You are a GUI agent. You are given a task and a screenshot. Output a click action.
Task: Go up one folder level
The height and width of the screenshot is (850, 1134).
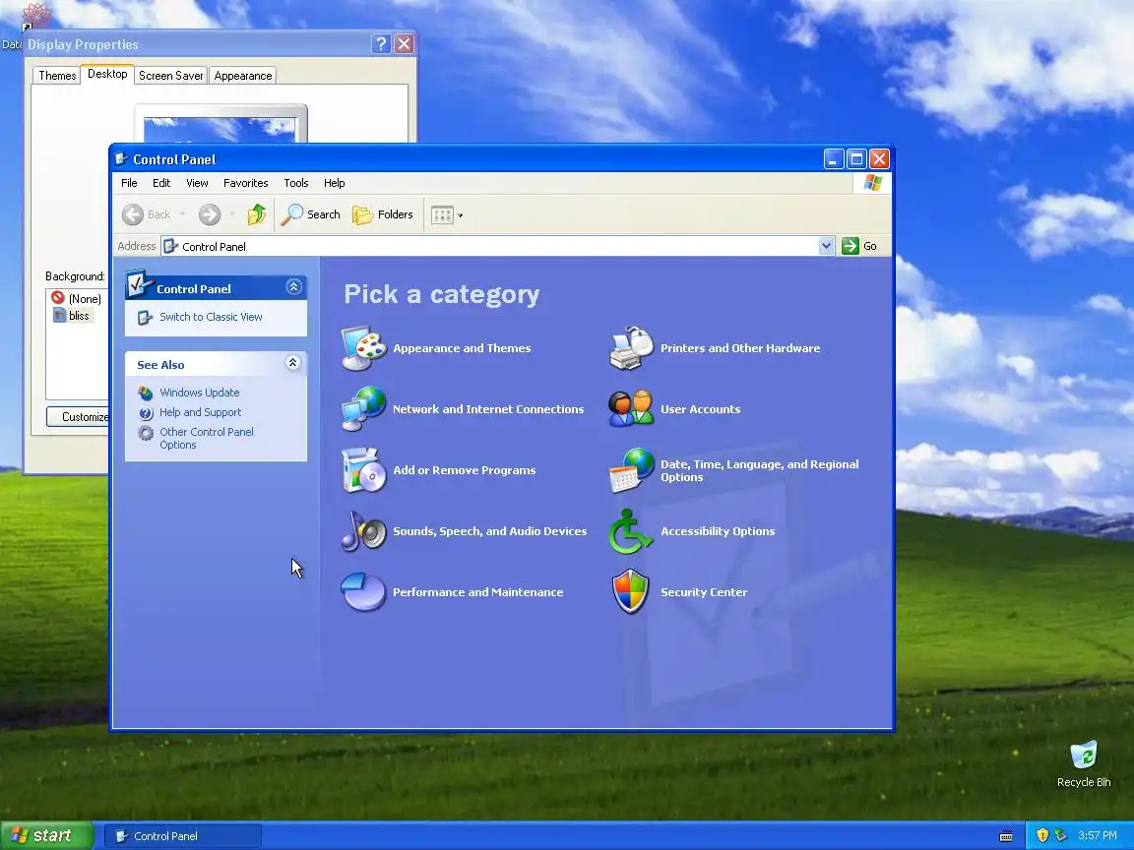[x=257, y=214]
